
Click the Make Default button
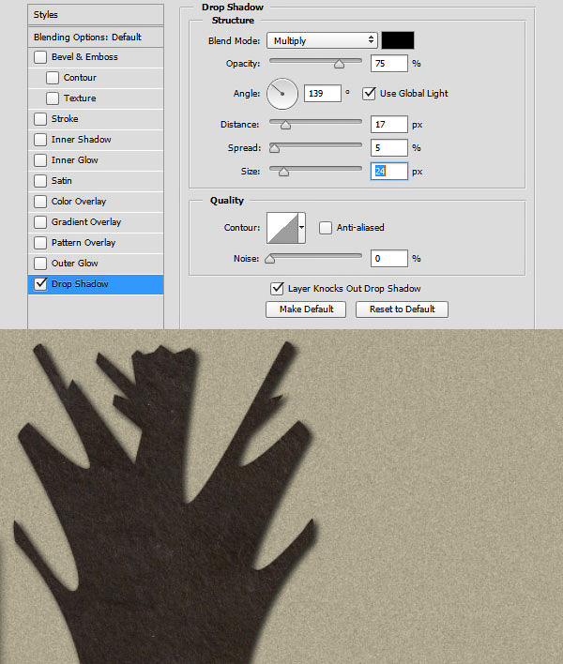[306, 309]
